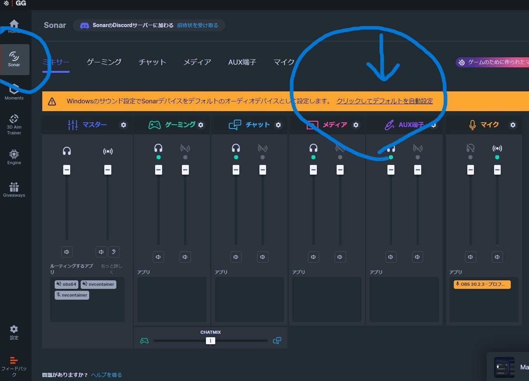The image size is (529, 381).
Task: Unmute the obs64 app chip
Action: pyautogui.click(x=66, y=284)
